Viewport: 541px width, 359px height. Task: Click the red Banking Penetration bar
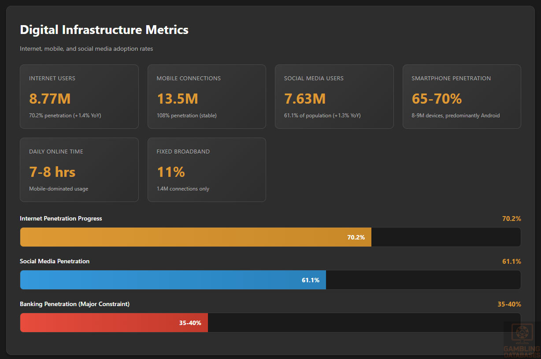pos(114,323)
